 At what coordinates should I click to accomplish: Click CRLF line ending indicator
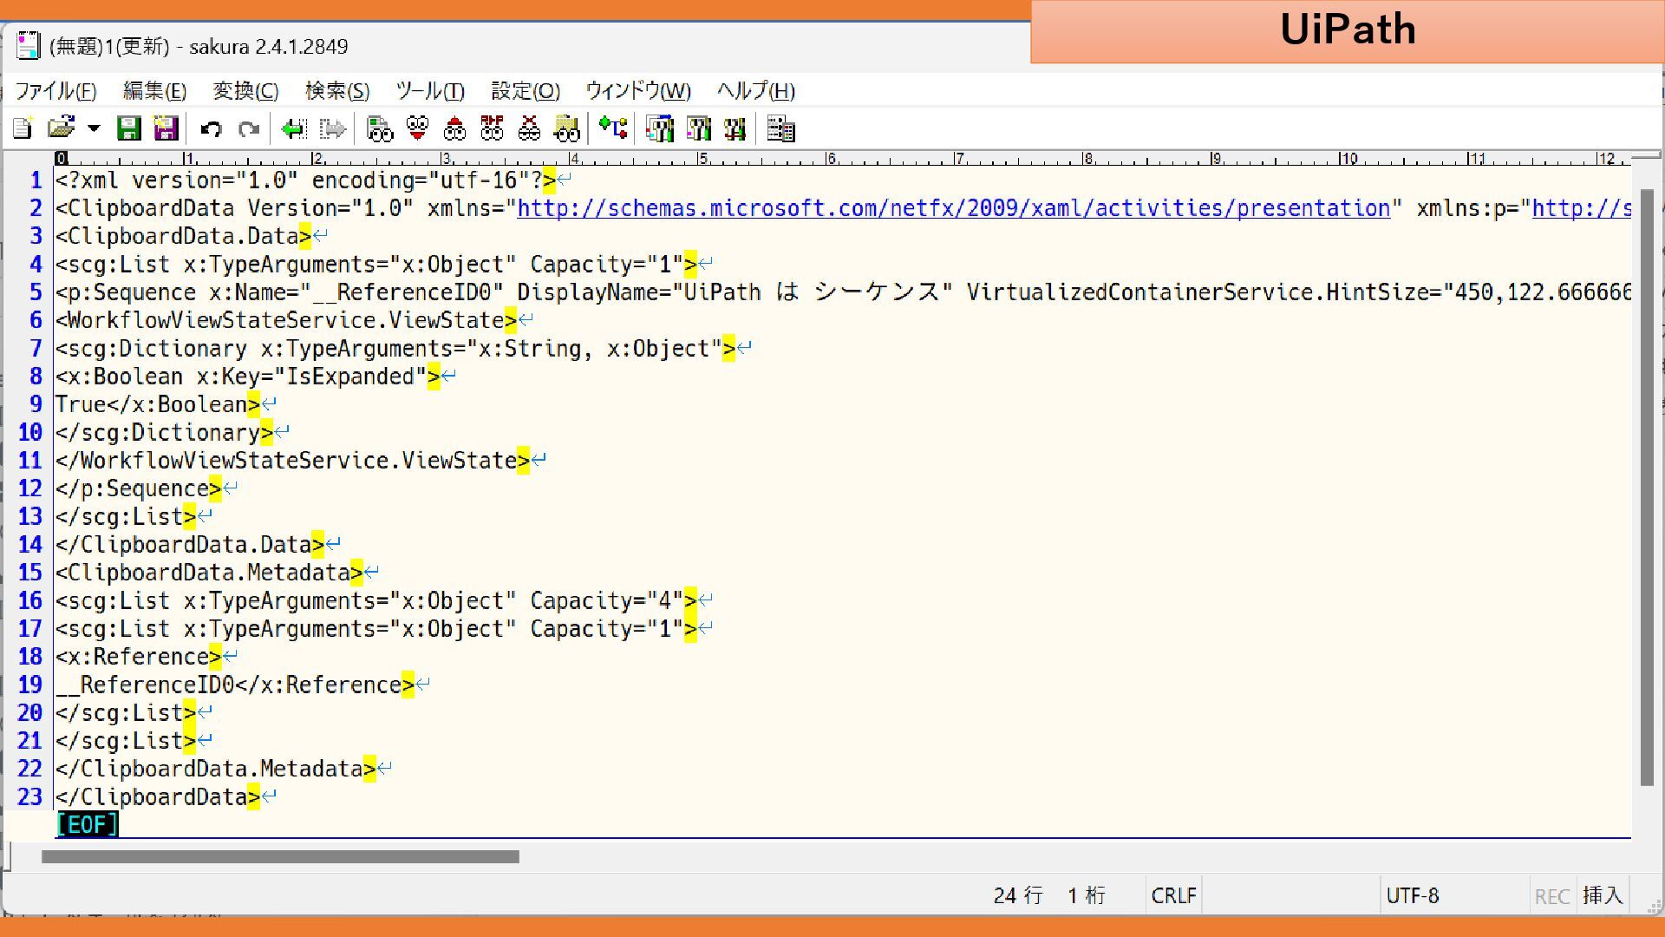click(1173, 895)
